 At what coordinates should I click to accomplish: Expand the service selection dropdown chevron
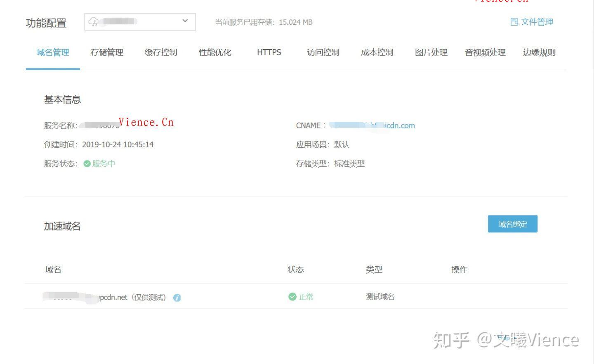[185, 21]
